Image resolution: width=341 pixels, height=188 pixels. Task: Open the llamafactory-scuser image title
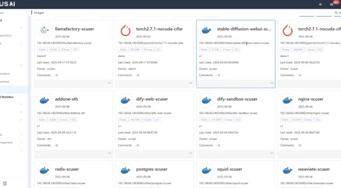pyautogui.click(x=74, y=29)
